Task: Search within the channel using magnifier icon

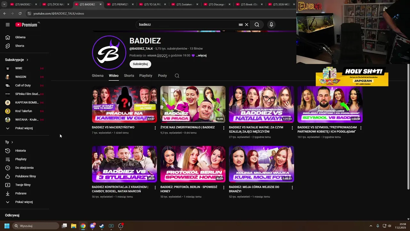Action: pyautogui.click(x=177, y=76)
